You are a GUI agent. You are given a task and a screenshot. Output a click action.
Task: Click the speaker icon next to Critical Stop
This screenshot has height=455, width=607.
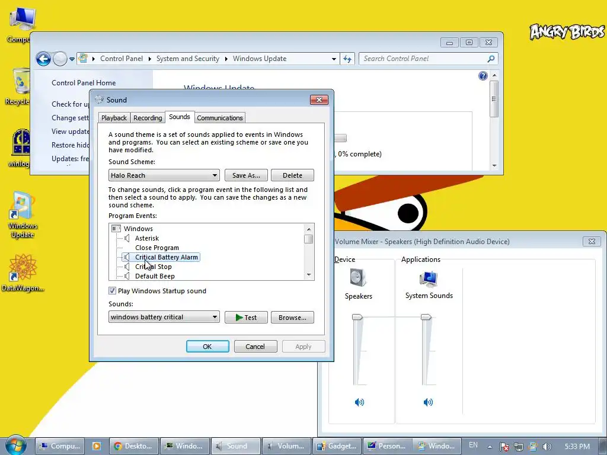[x=127, y=267]
